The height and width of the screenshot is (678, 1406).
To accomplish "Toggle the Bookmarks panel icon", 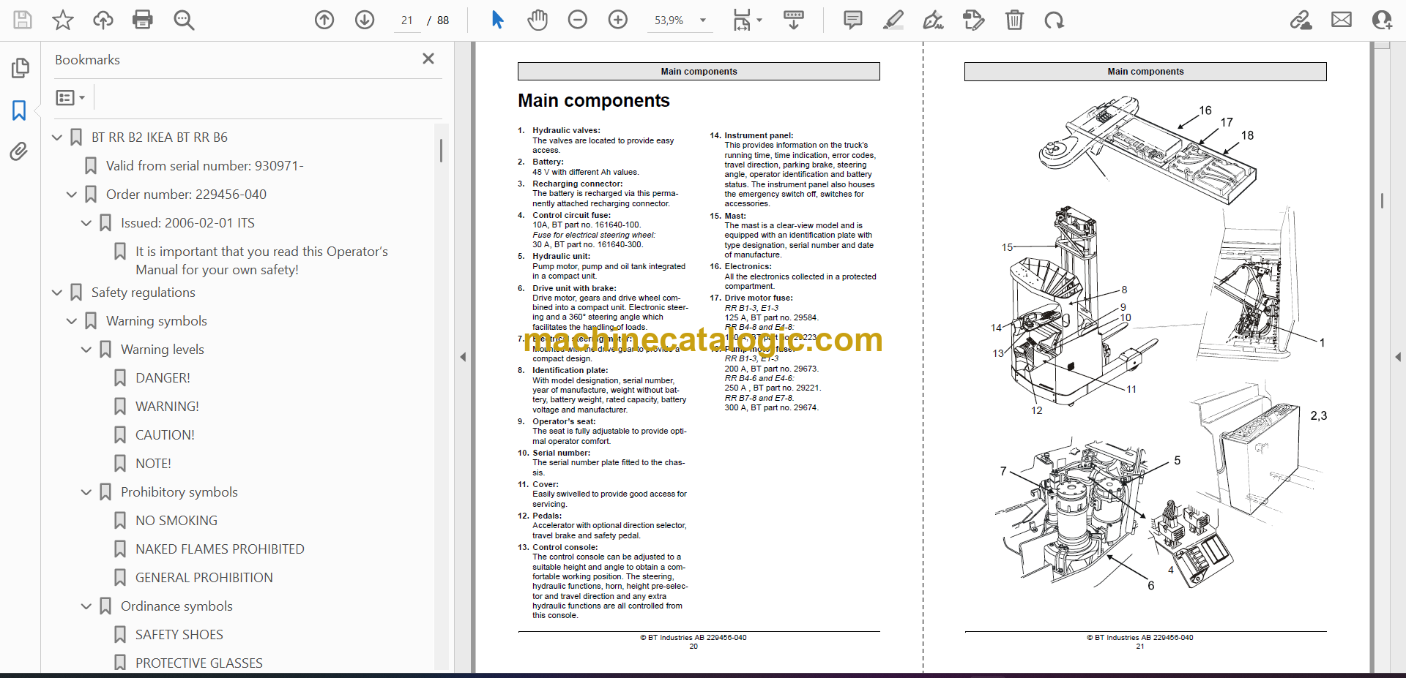I will click(x=20, y=110).
